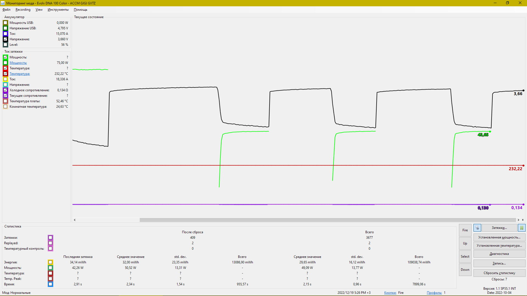Click the app icon in the title bar
The width and height of the screenshot is (527, 296).
3,3
